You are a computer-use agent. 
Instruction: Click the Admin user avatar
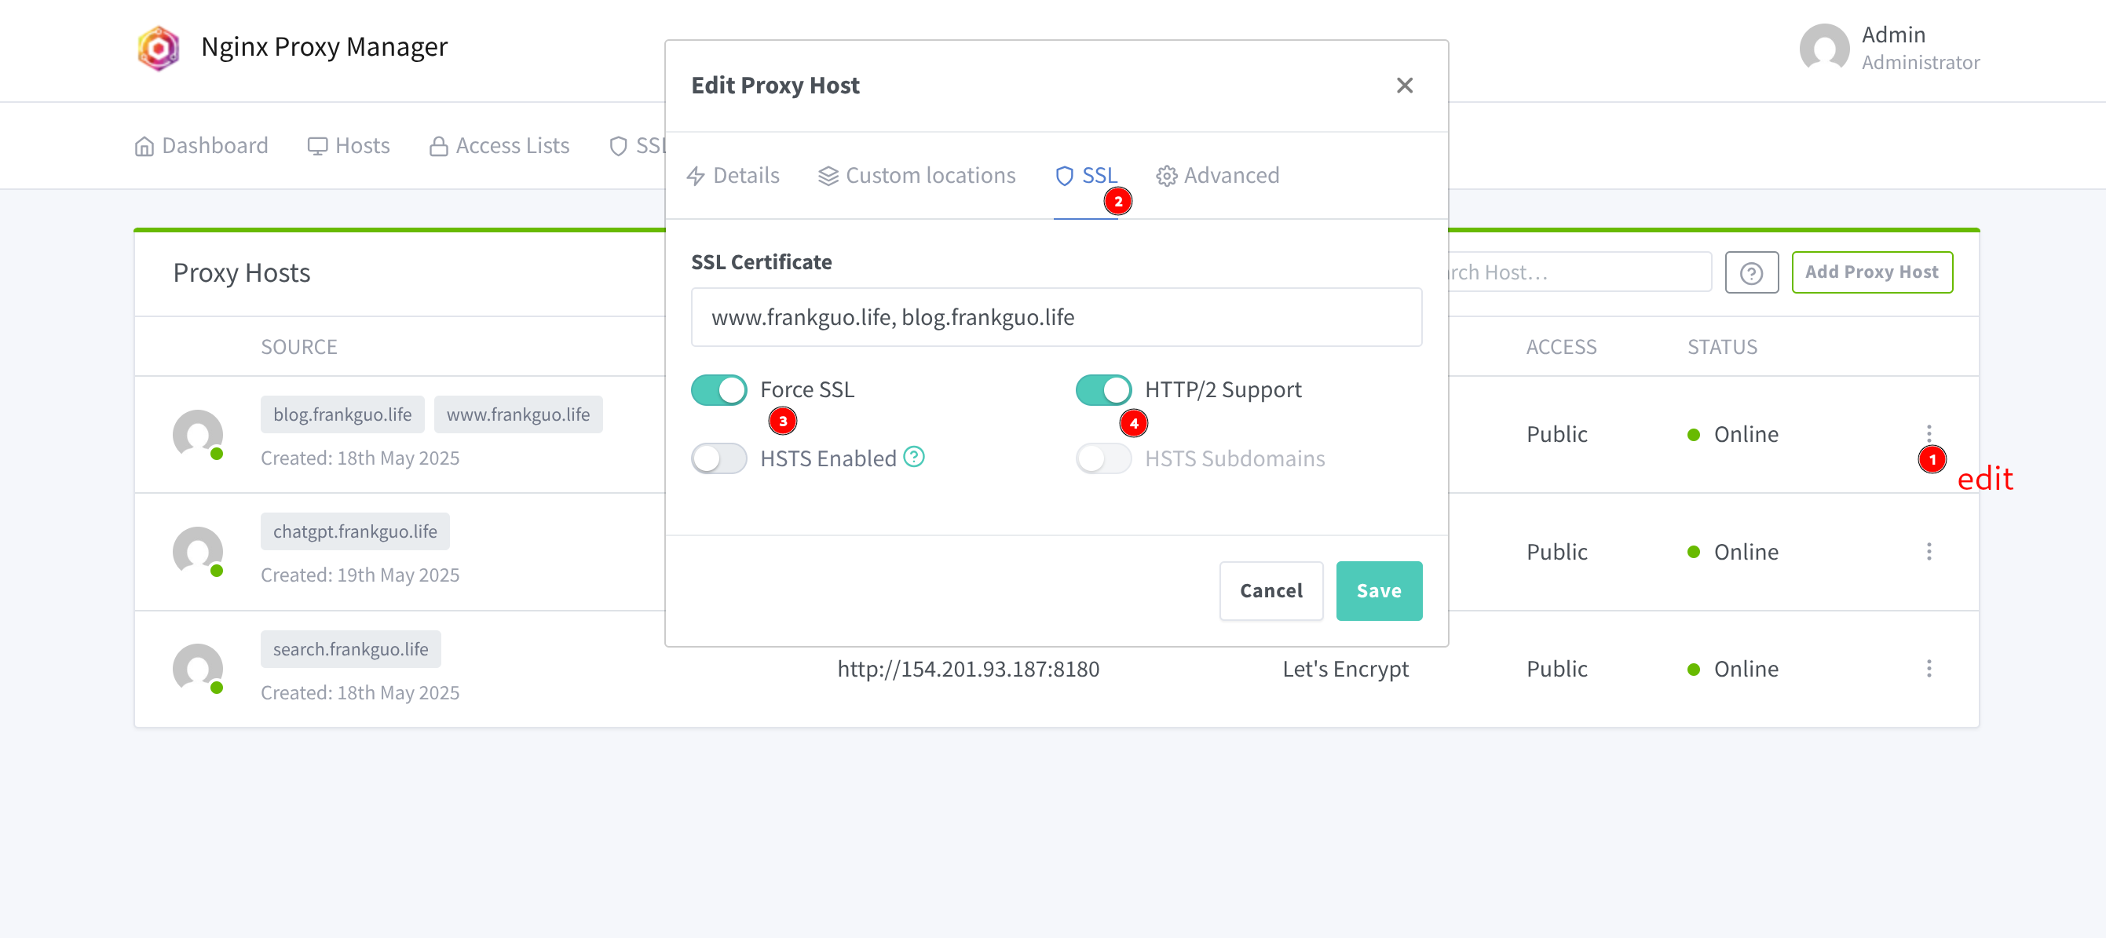tap(1823, 48)
